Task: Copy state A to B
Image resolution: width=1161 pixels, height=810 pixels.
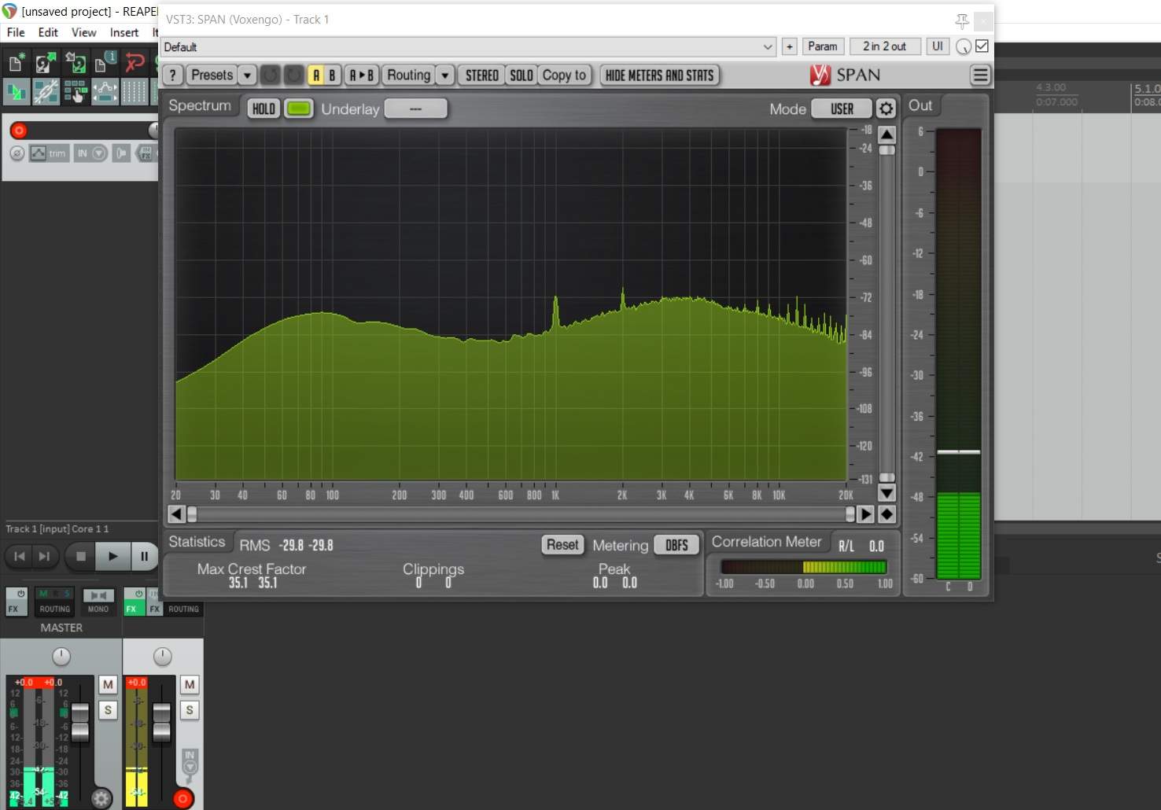Action: 362,75
